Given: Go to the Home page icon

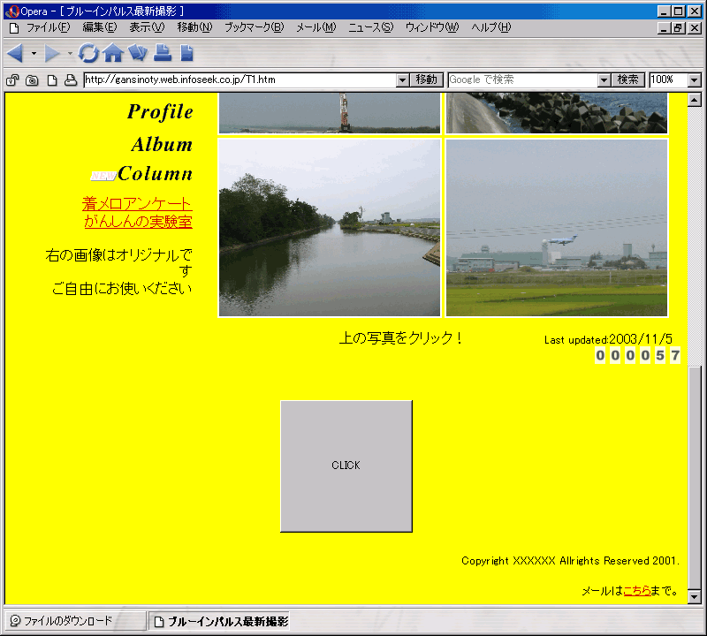Looking at the screenshot, I should pos(113,53).
